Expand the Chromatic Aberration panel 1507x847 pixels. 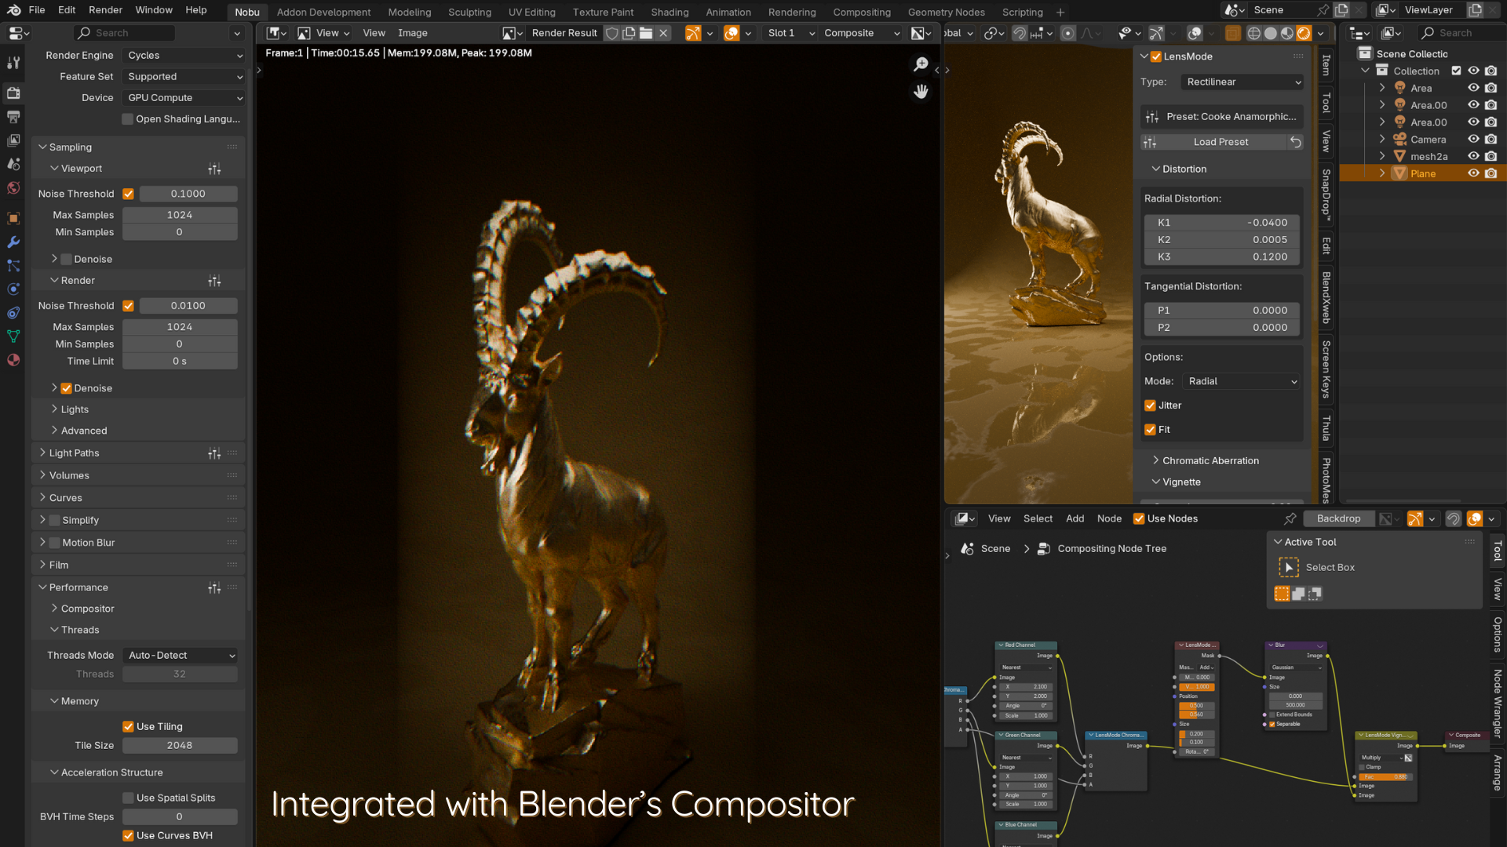(x=1210, y=460)
